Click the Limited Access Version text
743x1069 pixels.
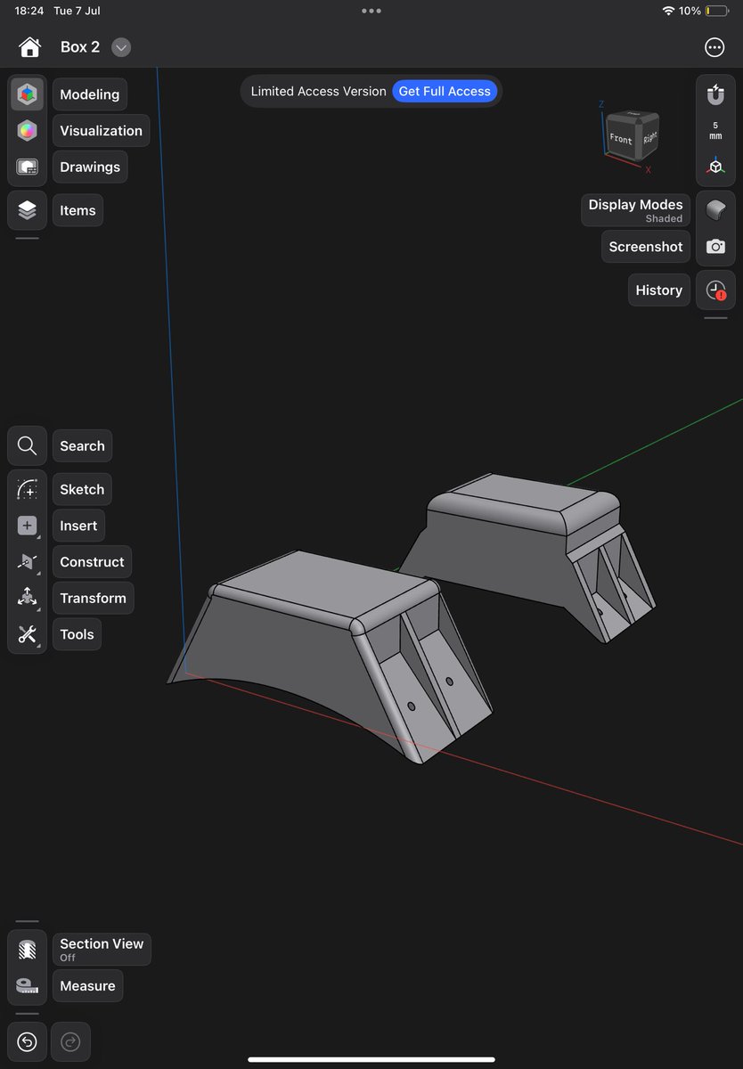click(x=318, y=91)
